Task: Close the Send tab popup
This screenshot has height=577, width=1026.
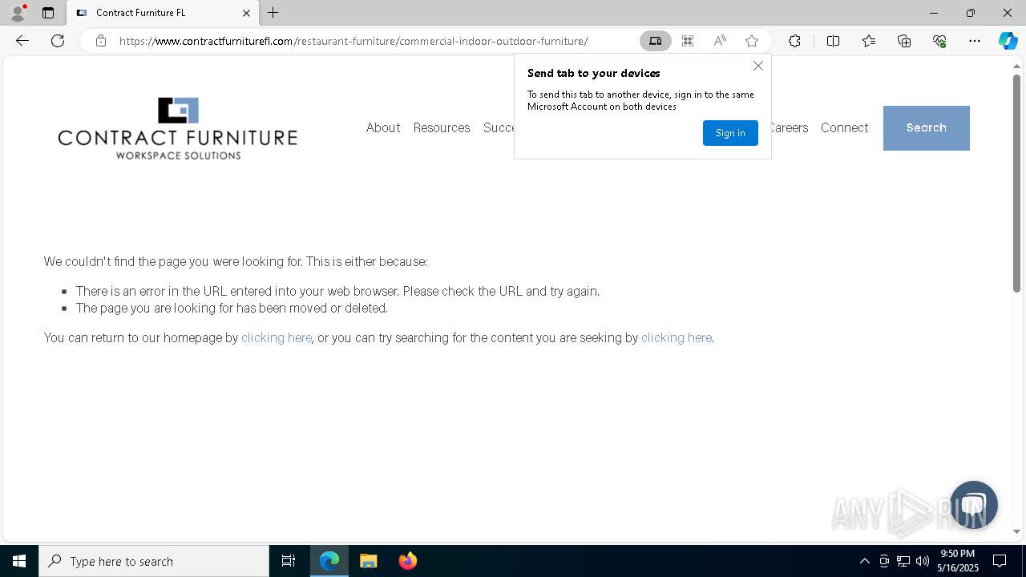Action: pos(758,66)
